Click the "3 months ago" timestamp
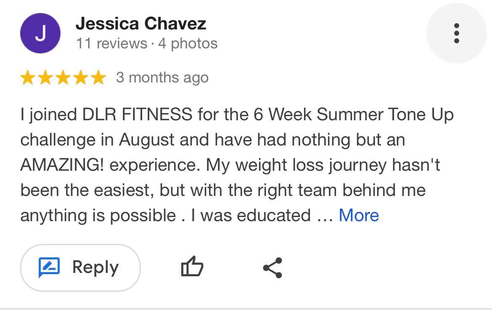The image size is (492, 320). pyautogui.click(x=162, y=78)
